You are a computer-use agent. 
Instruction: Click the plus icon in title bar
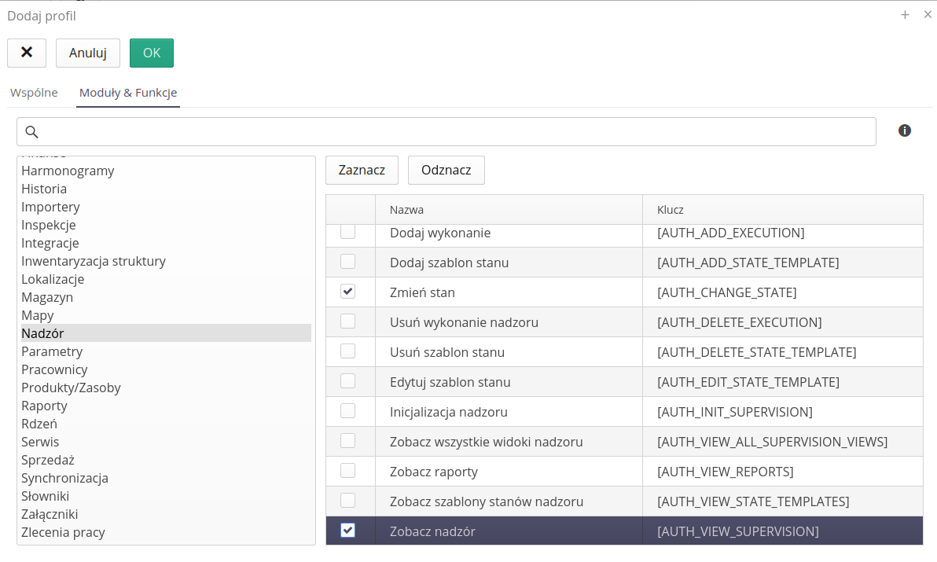[x=905, y=15]
